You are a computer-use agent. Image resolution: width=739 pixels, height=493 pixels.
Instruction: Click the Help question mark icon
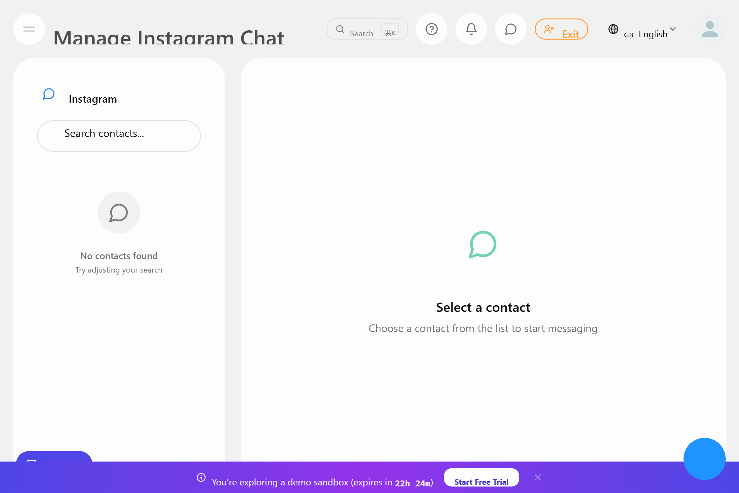tap(431, 29)
